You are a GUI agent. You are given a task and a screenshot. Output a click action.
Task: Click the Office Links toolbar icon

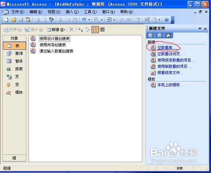pos(97,20)
